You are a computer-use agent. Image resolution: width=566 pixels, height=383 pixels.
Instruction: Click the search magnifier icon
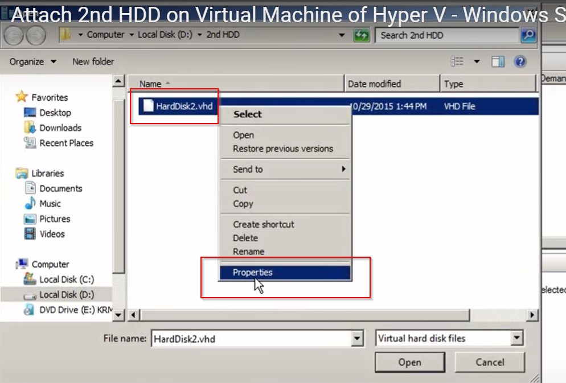pos(528,35)
